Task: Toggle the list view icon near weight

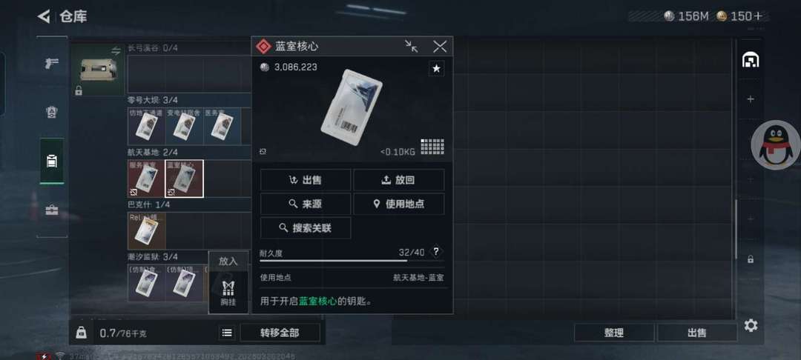Action: coord(228,333)
